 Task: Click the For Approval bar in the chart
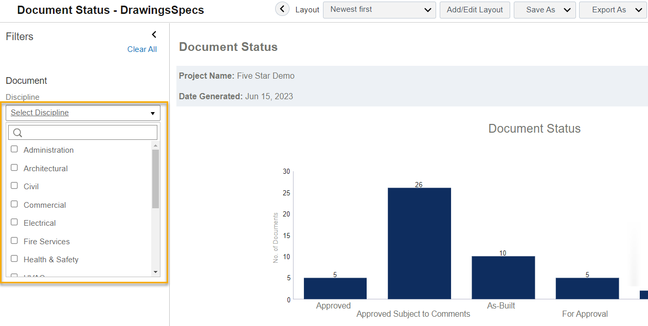587,288
